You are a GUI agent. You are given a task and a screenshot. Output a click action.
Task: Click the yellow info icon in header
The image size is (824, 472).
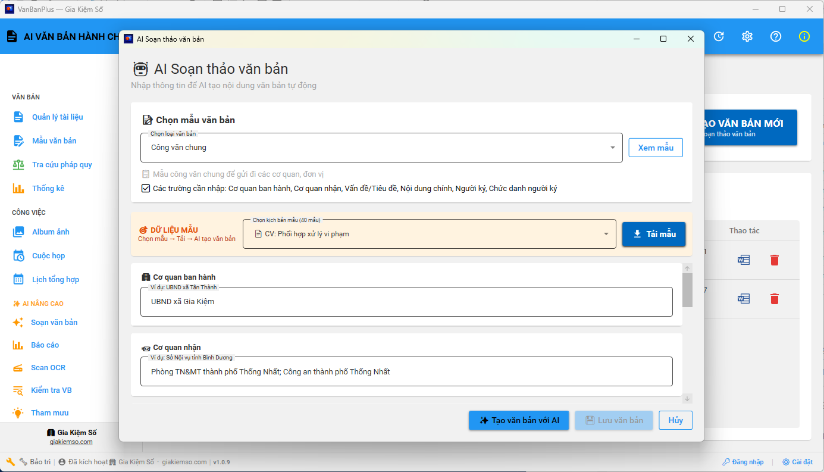pyautogui.click(x=804, y=36)
